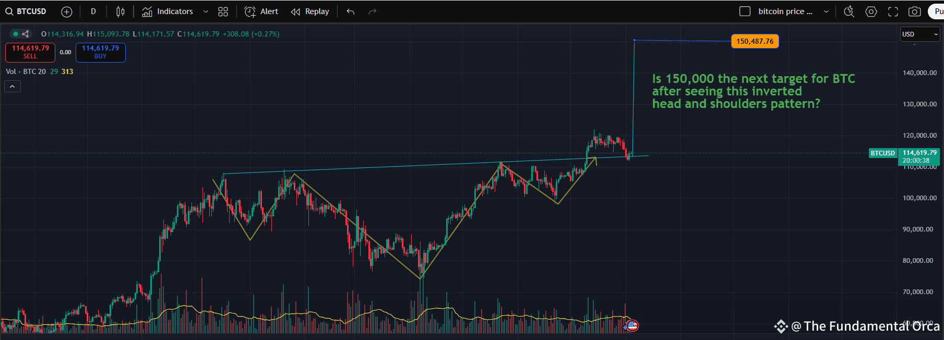Click the 120,000.00 price axis label
Image resolution: width=944 pixels, height=340 pixels.
(x=919, y=136)
